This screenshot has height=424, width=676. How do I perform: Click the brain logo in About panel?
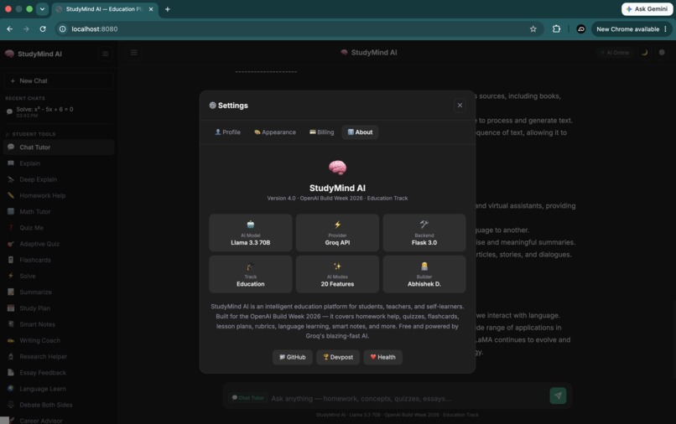[337, 168]
